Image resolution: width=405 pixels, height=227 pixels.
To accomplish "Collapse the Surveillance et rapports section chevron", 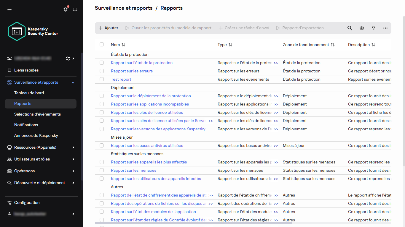I will point(73,82).
